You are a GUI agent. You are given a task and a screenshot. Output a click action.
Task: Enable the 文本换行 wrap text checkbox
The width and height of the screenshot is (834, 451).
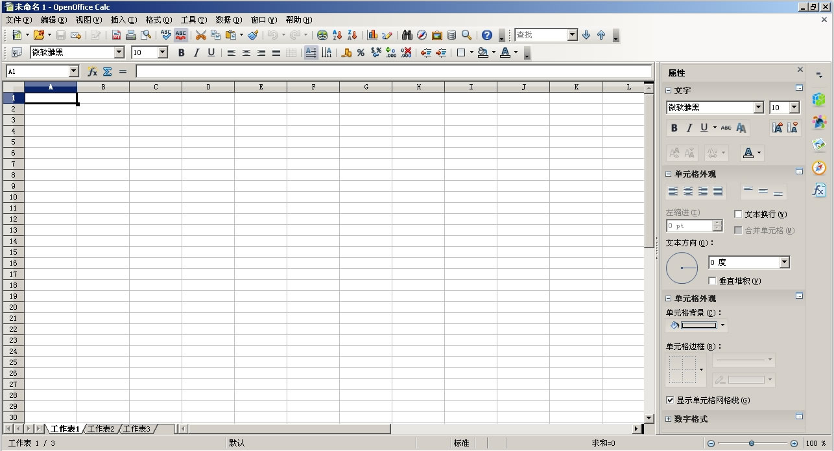[738, 214]
